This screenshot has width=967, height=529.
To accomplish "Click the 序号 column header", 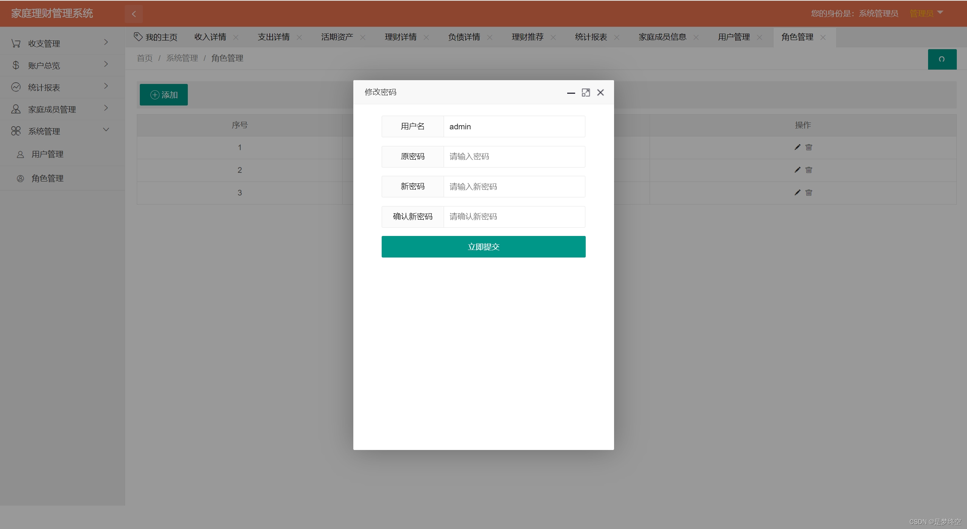I will pos(240,125).
